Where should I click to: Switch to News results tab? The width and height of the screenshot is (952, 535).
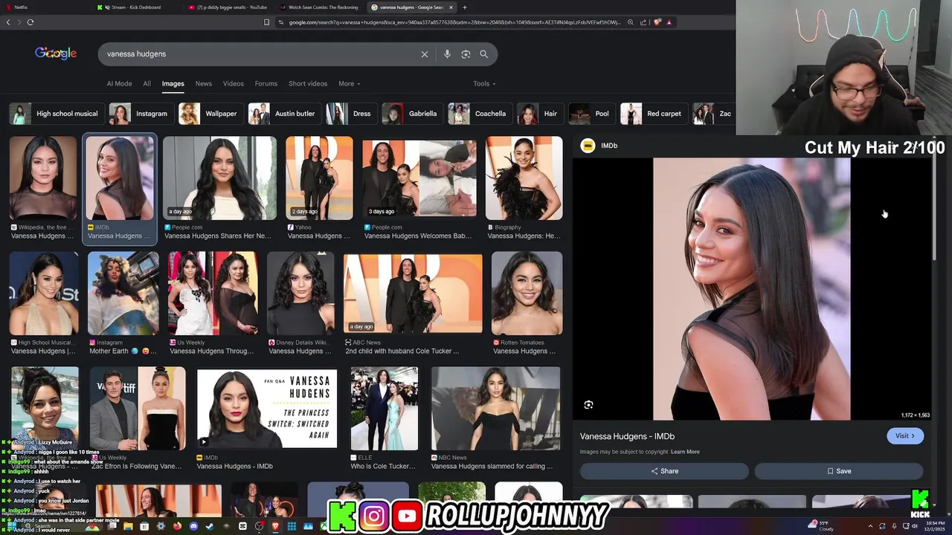(203, 84)
